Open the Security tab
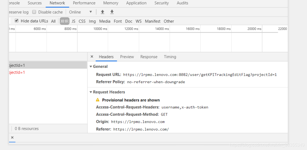Viewport: 307px width, 150px height. click(162, 3)
